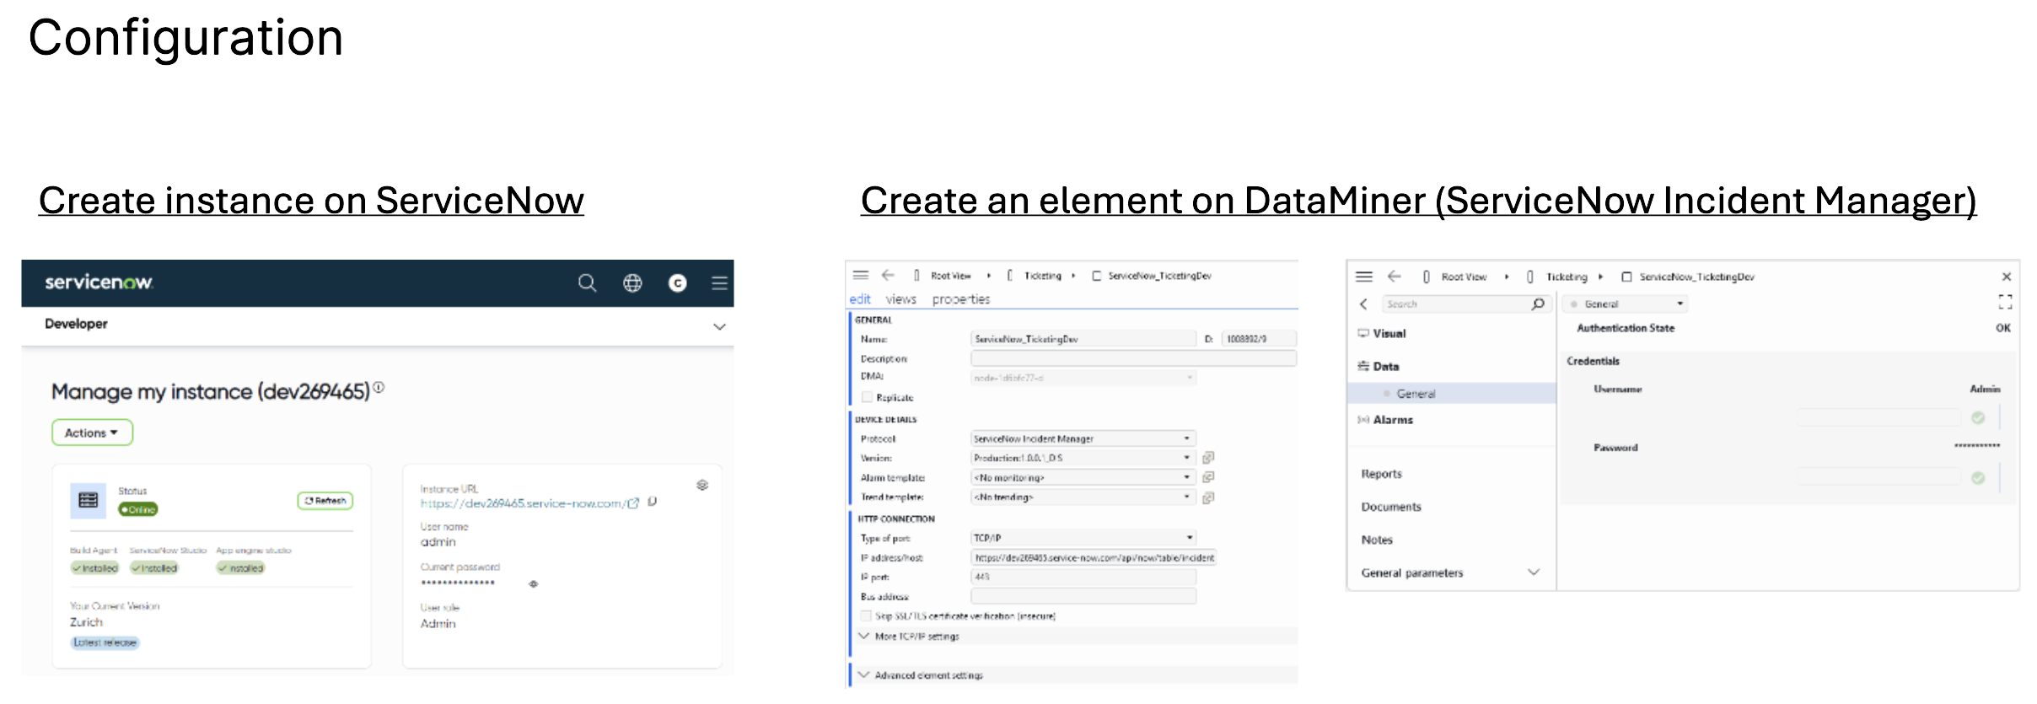This screenshot has width=2037, height=704.
Task: Click the ServiceNow globe language icon
Action: (632, 283)
